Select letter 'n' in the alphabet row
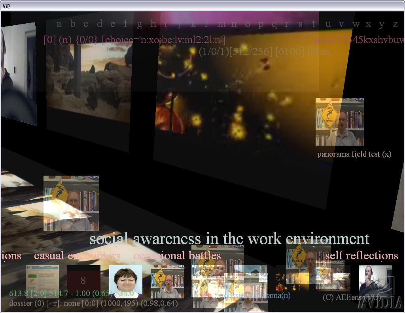 (234, 25)
